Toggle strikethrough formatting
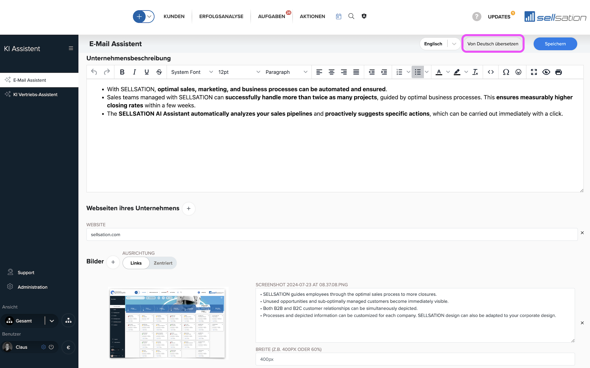The width and height of the screenshot is (590, 368). click(159, 72)
